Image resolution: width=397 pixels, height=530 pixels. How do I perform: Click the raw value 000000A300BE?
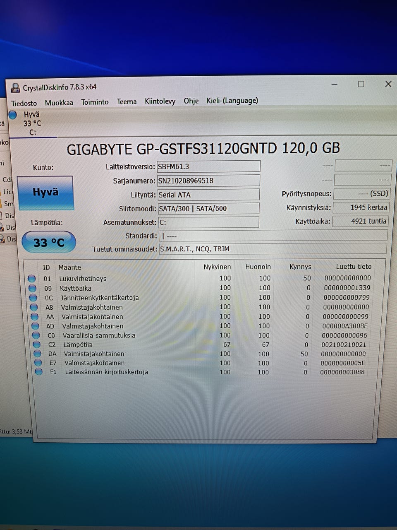(345, 326)
